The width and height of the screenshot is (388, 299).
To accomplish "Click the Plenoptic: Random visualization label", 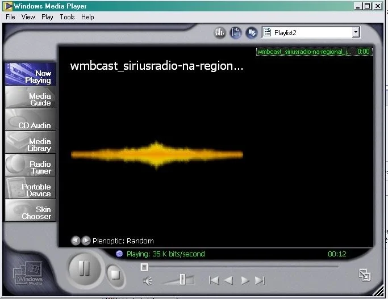I will point(123,241).
